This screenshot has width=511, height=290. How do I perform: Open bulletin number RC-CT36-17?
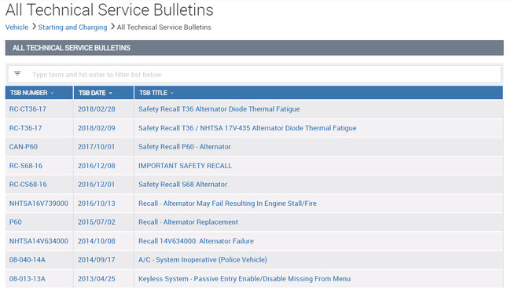[28, 108]
